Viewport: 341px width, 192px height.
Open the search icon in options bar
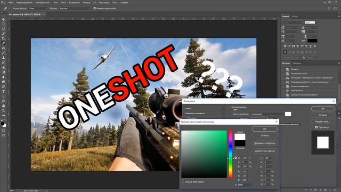pos(329,9)
